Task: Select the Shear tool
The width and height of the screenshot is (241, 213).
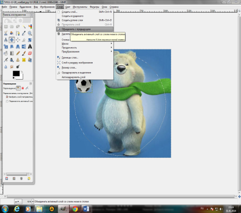Action: click(x=12, y=47)
